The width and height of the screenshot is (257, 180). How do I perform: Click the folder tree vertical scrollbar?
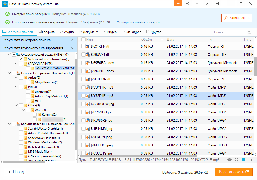[76, 105]
